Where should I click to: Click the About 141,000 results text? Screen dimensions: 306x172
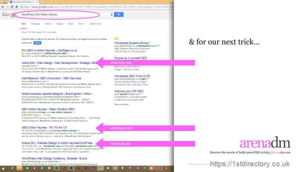click(39, 32)
